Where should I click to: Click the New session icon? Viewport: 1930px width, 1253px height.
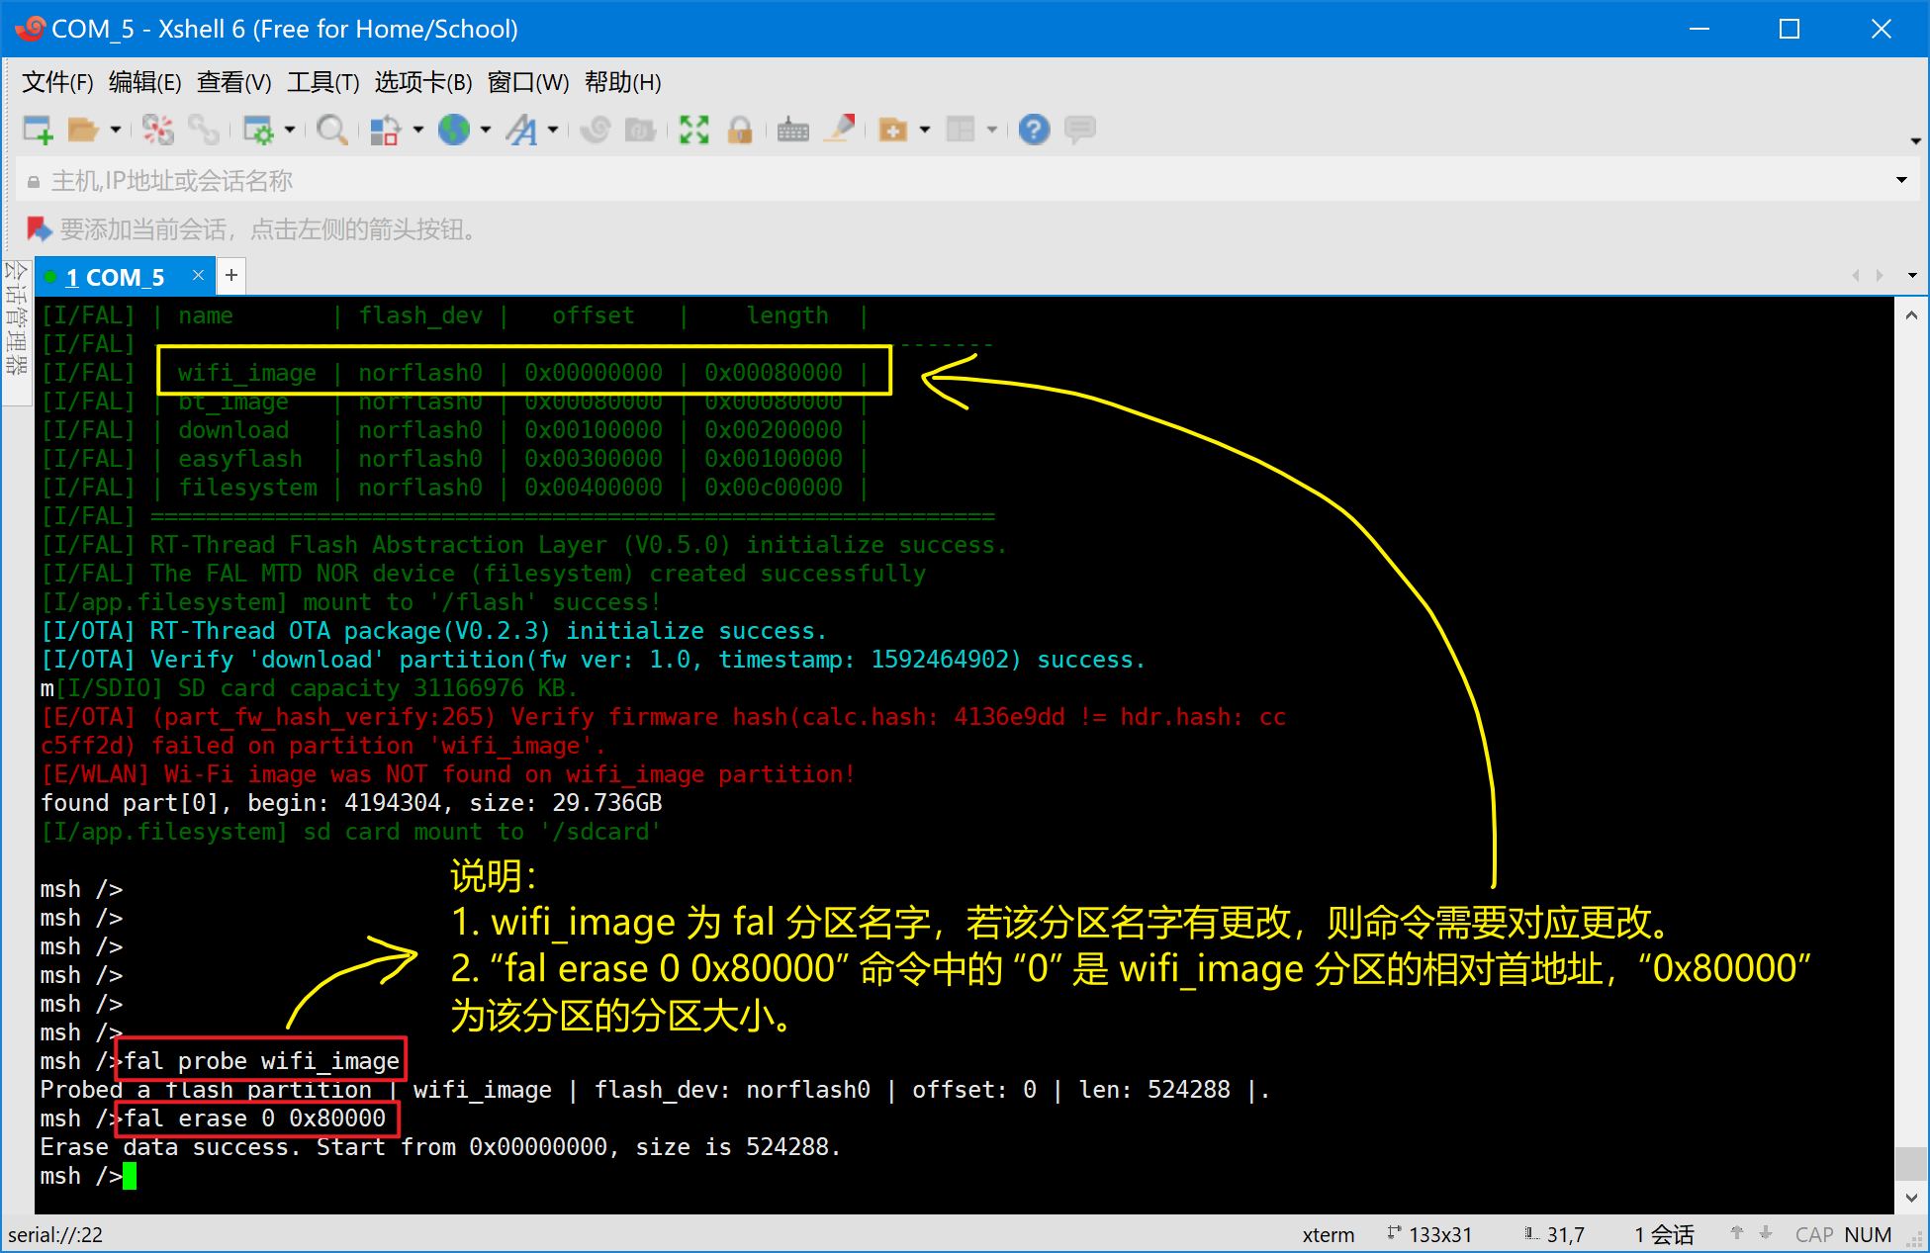(x=38, y=130)
